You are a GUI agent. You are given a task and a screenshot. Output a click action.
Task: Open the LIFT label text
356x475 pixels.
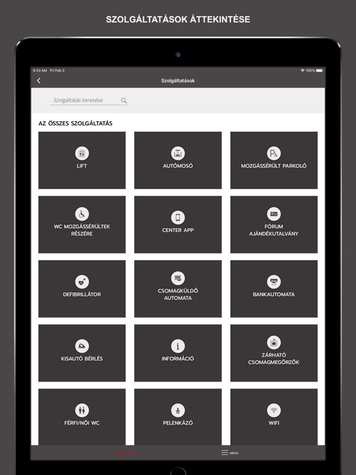pos(82,166)
